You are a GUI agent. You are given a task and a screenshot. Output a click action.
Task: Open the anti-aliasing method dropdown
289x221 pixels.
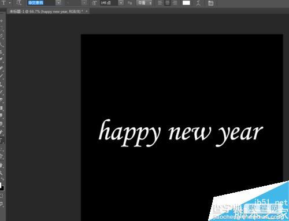tap(144, 3)
